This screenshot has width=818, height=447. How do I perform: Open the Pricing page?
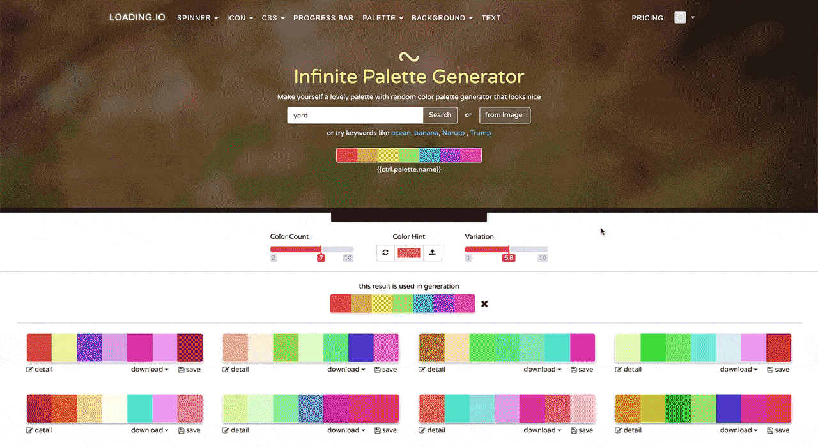coord(647,18)
